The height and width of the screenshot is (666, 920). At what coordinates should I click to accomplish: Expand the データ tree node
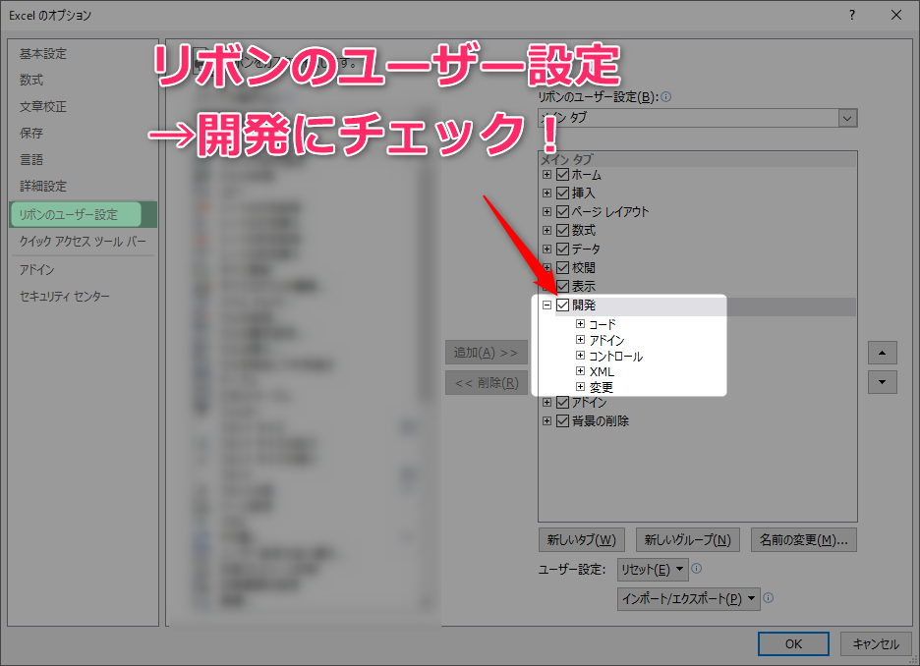pyautogui.click(x=546, y=250)
